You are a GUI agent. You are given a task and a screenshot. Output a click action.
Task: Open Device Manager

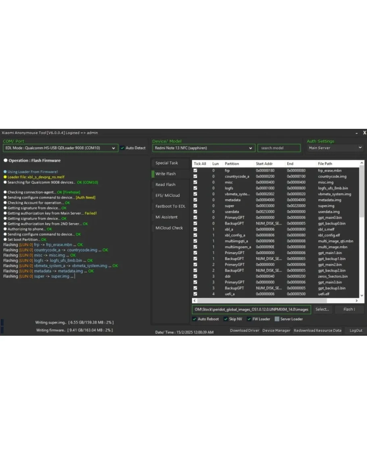(x=276, y=331)
